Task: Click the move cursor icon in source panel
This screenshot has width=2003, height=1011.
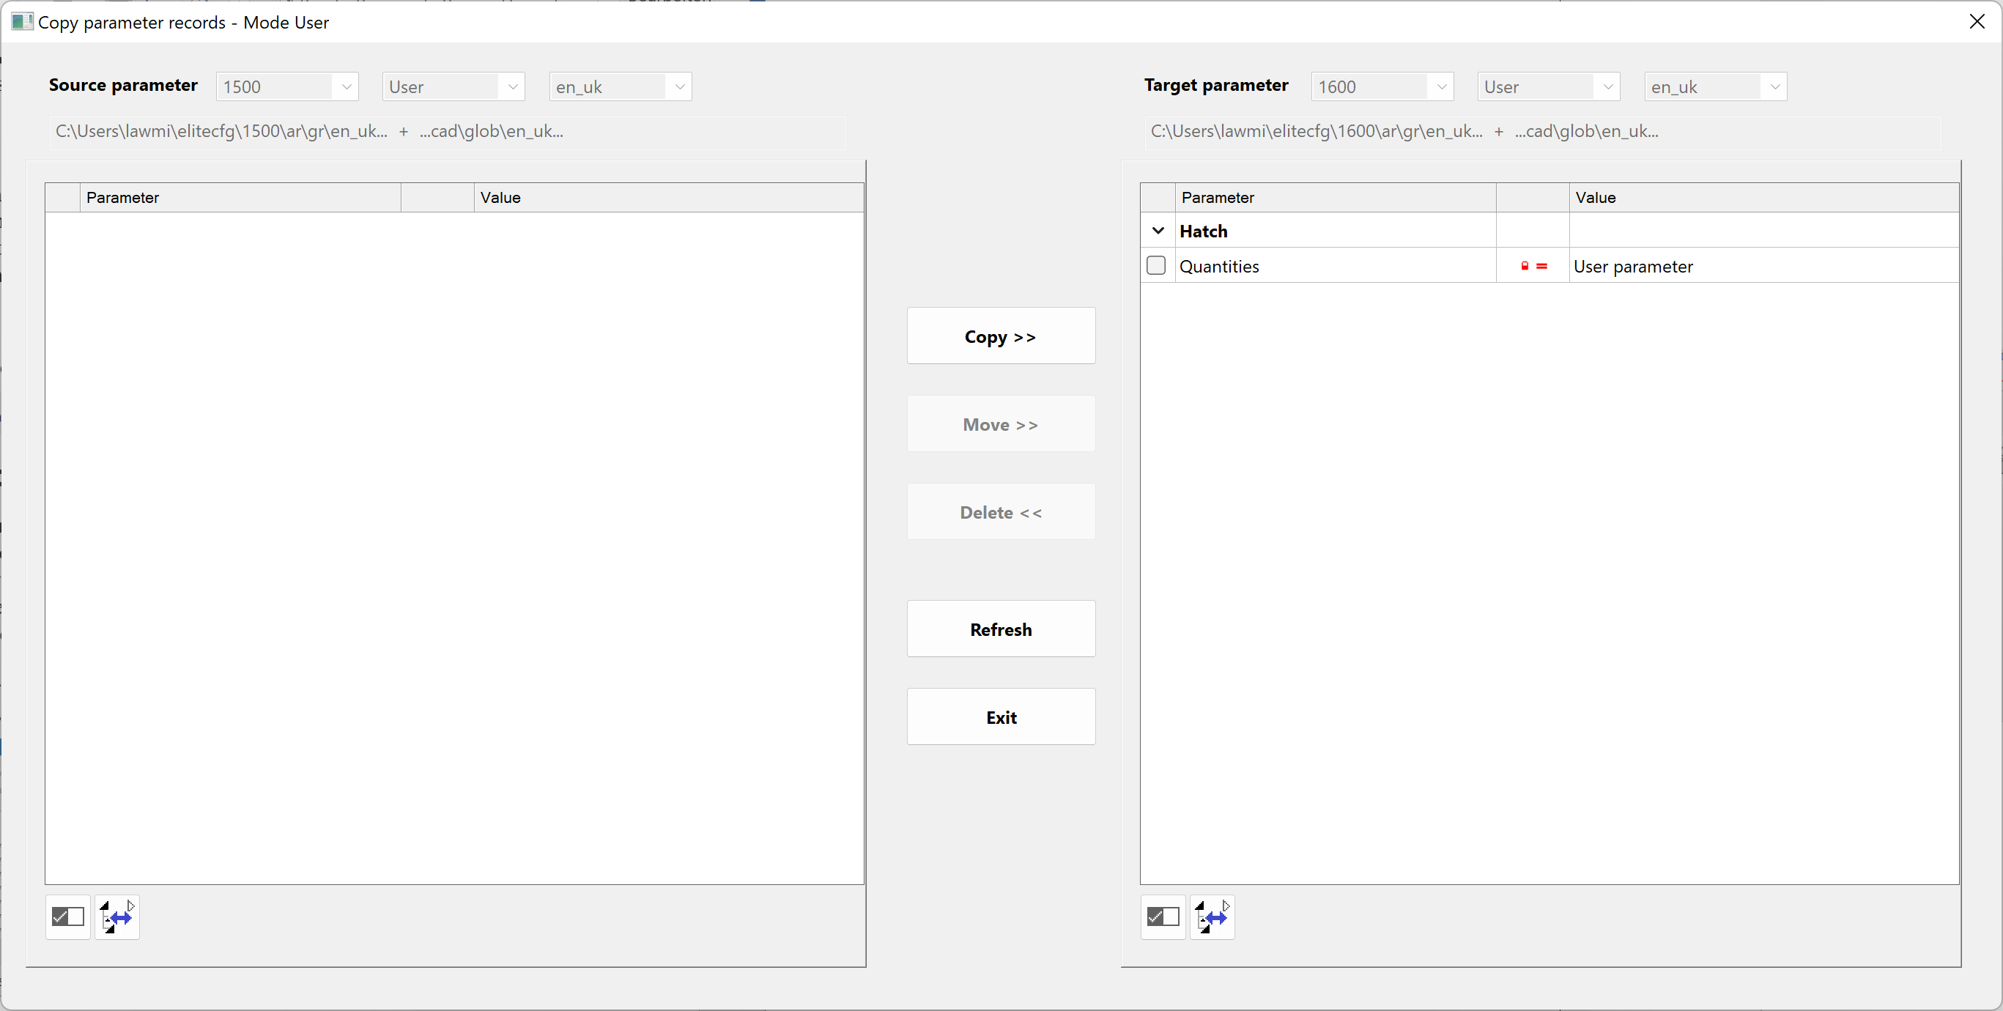Action: point(117,918)
